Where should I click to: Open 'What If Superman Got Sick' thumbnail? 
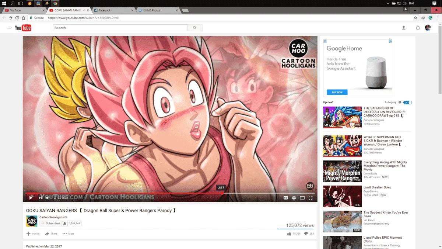[x=343, y=146]
